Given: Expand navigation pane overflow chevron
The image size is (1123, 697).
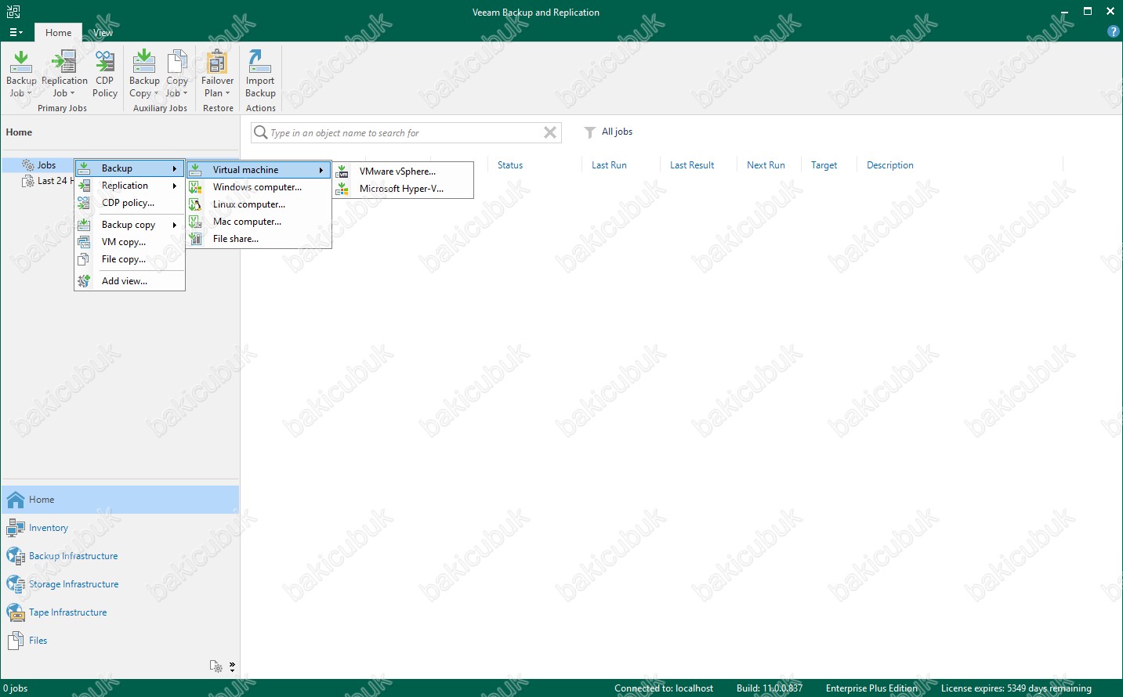Looking at the screenshot, I should point(232,667).
